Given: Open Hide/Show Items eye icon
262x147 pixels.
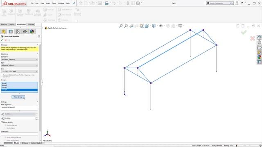Looking at the screenshot, I should point(161,26).
